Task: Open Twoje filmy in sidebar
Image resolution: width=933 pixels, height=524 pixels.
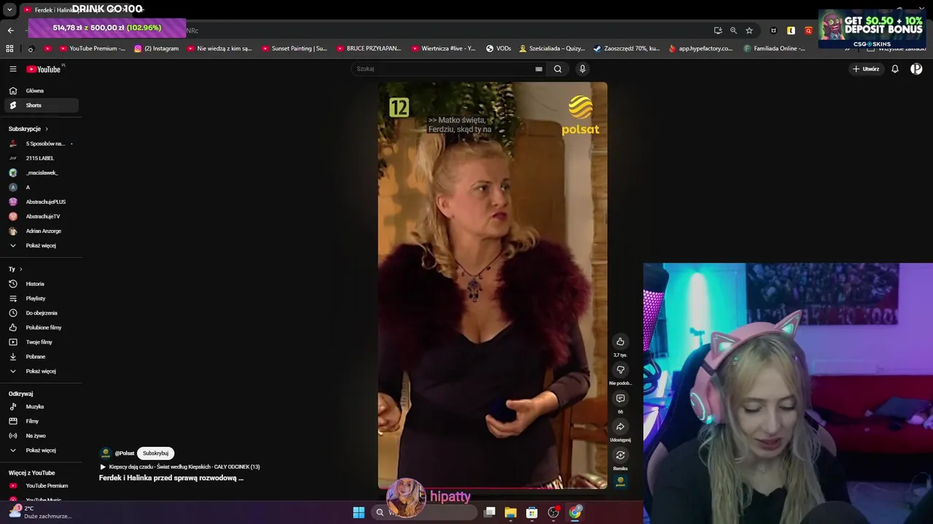Action: (x=41, y=342)
